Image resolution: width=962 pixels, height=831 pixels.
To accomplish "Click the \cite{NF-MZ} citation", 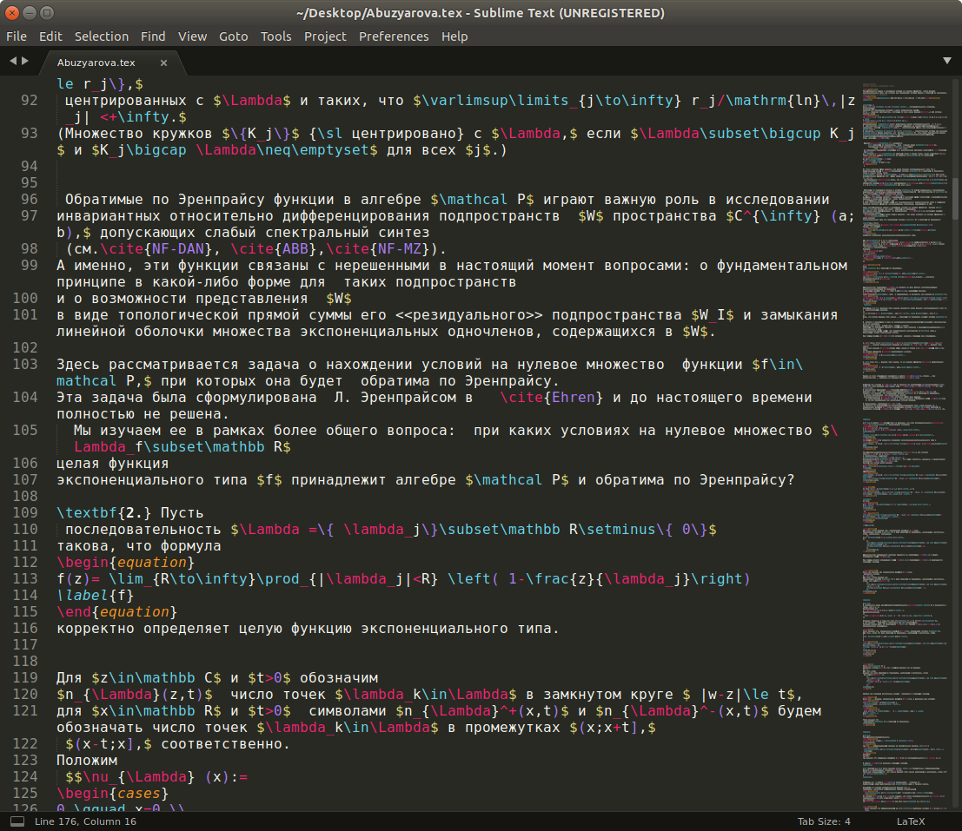I will click(378, 249).
